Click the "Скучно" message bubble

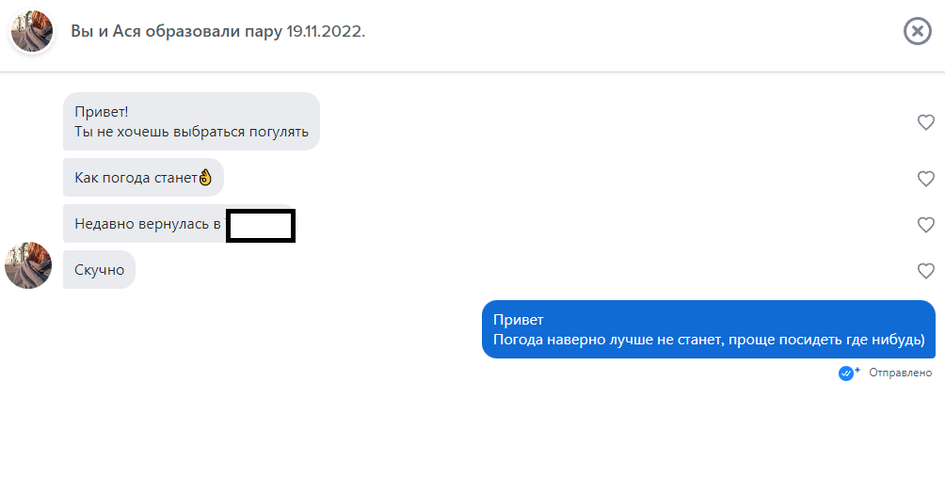99,270
